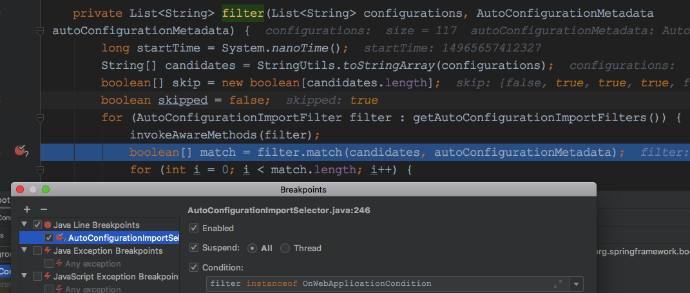Viewport: 690px width, 293px height.
Task: Collapse the JavaScript Exception Breakpoints tree node
Action: click(26, 277)
